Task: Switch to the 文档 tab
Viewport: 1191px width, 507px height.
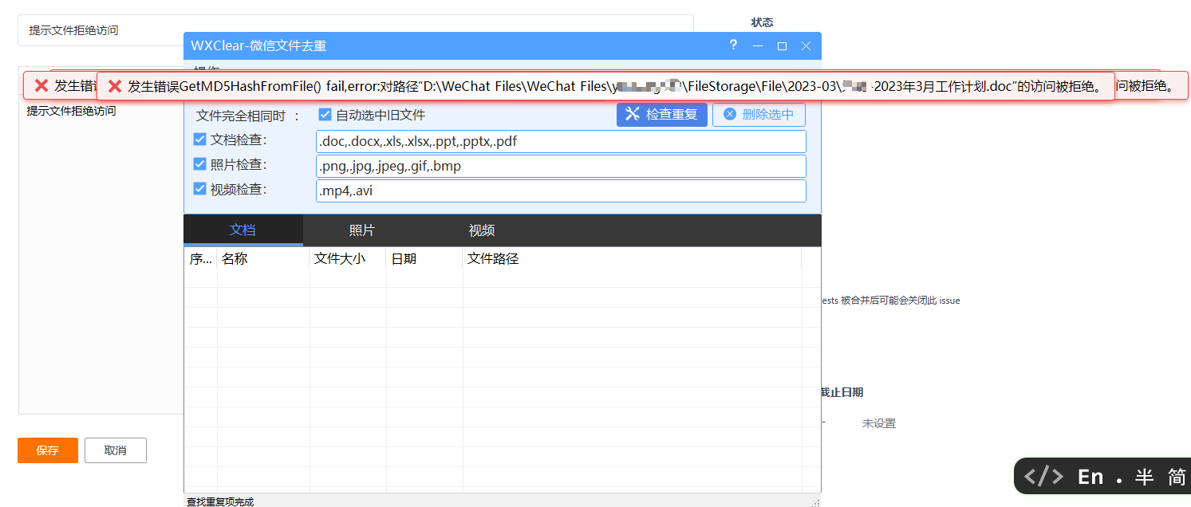Action: point(243,230)
